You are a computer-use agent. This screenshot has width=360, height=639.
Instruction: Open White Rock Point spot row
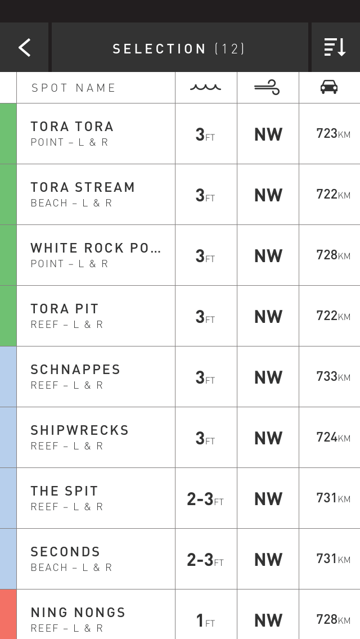[96, 255]
